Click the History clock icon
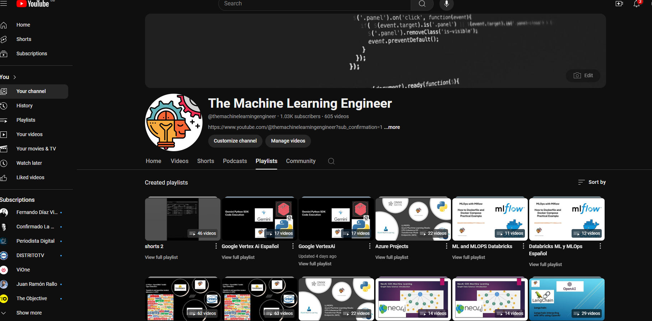Screen dimensions: 652x321 tap(4, 106)
